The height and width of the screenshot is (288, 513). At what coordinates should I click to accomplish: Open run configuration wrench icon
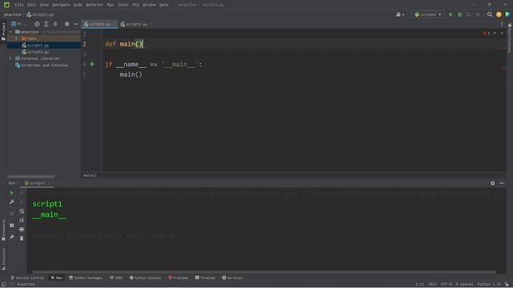click(12, 202)
